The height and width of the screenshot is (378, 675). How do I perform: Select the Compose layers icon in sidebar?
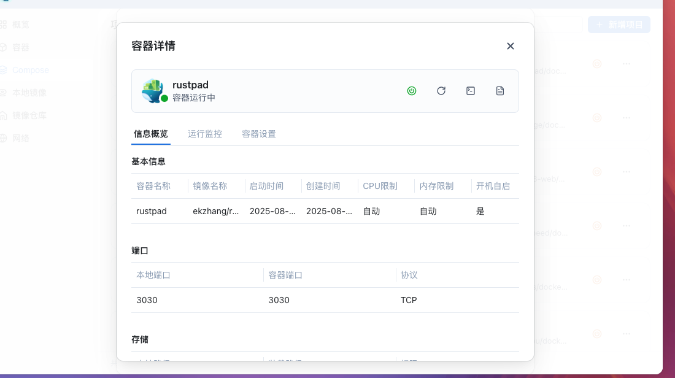[4, 70]
